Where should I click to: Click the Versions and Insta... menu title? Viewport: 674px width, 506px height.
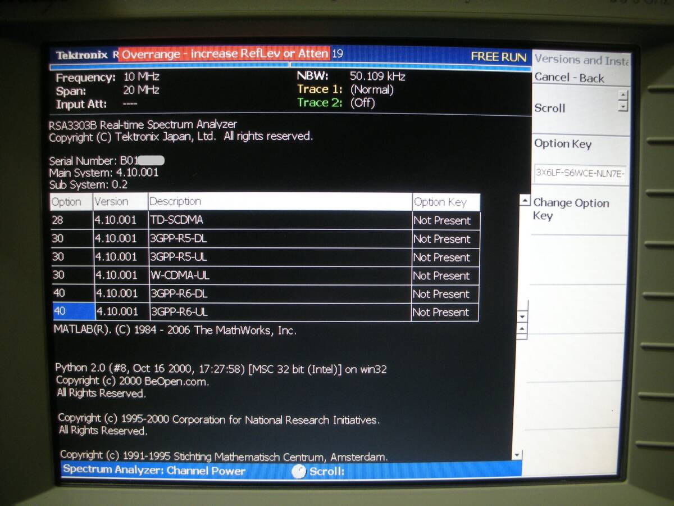[x=582, y=60]
